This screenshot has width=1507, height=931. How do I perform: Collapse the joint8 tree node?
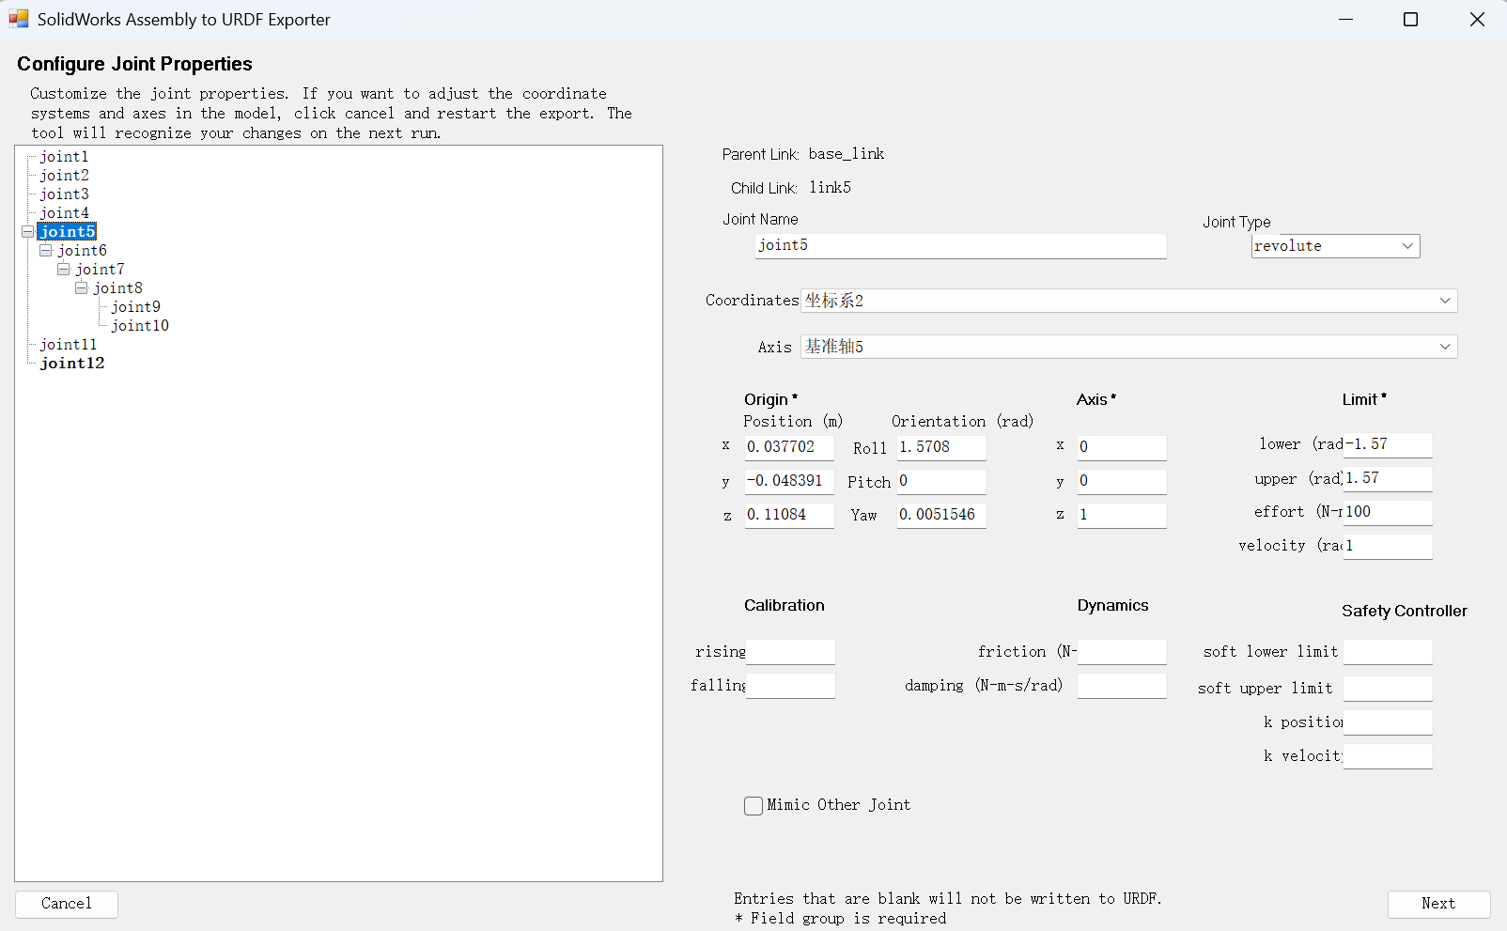click(x=82, y=288)
